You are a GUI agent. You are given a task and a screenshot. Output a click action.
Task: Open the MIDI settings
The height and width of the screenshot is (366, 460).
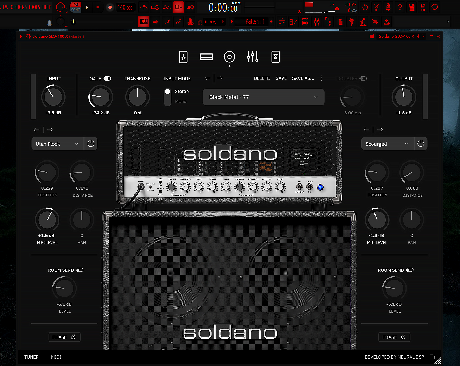click(x=56, y=357)
